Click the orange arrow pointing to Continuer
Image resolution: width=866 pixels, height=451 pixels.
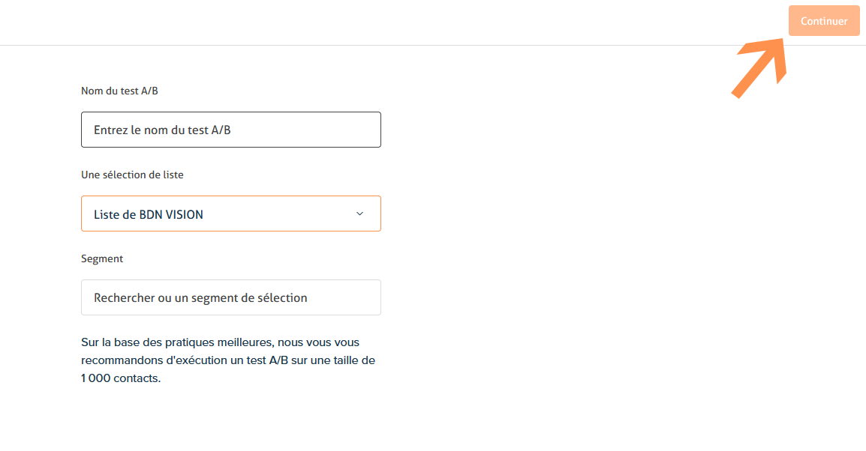coord(759,69)
